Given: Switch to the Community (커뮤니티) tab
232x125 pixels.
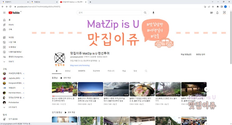Looking at the screenshot, I should pyautogui.click(x=111, y=71).
